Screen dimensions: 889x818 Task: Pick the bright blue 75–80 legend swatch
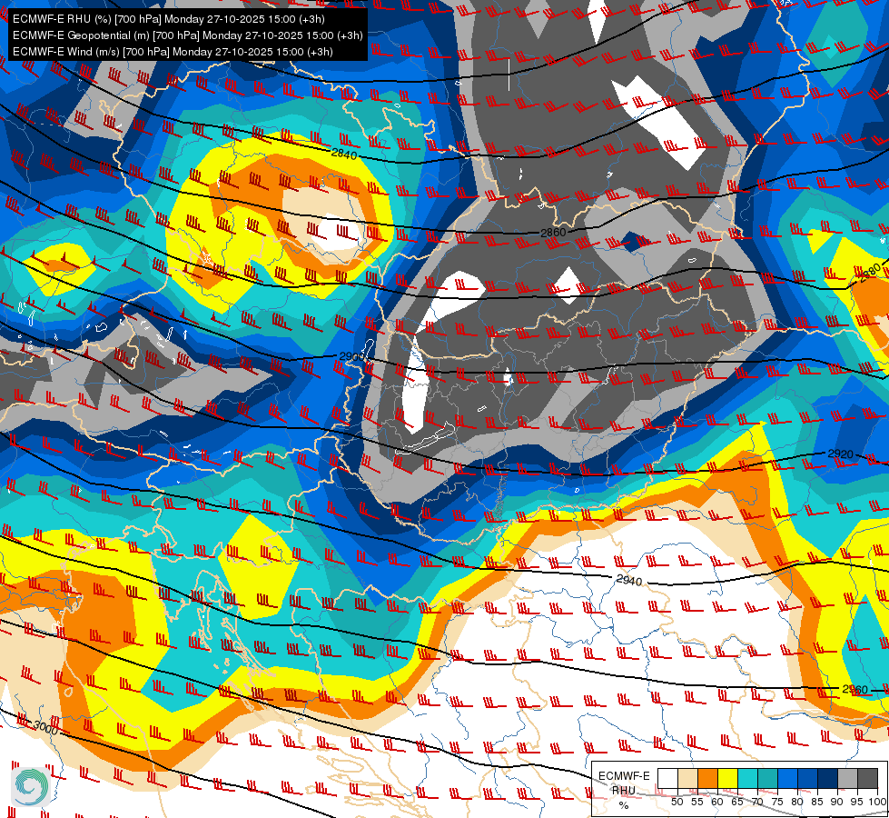(x=787, y=778)
